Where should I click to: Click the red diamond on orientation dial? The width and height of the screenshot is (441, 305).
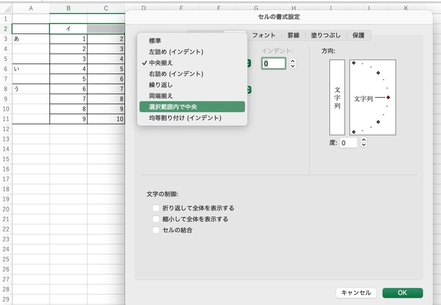[388, 98]
